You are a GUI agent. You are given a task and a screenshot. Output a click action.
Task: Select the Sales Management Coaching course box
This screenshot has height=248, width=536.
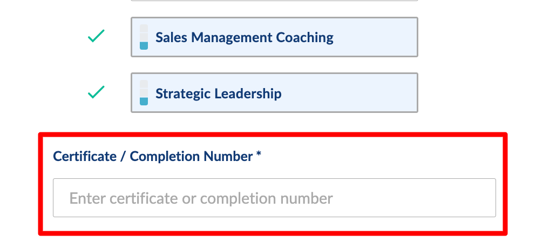[274, 37]
